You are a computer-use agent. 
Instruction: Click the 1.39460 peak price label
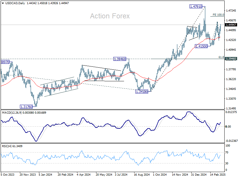pyautogui.click(x=120, y=59)
